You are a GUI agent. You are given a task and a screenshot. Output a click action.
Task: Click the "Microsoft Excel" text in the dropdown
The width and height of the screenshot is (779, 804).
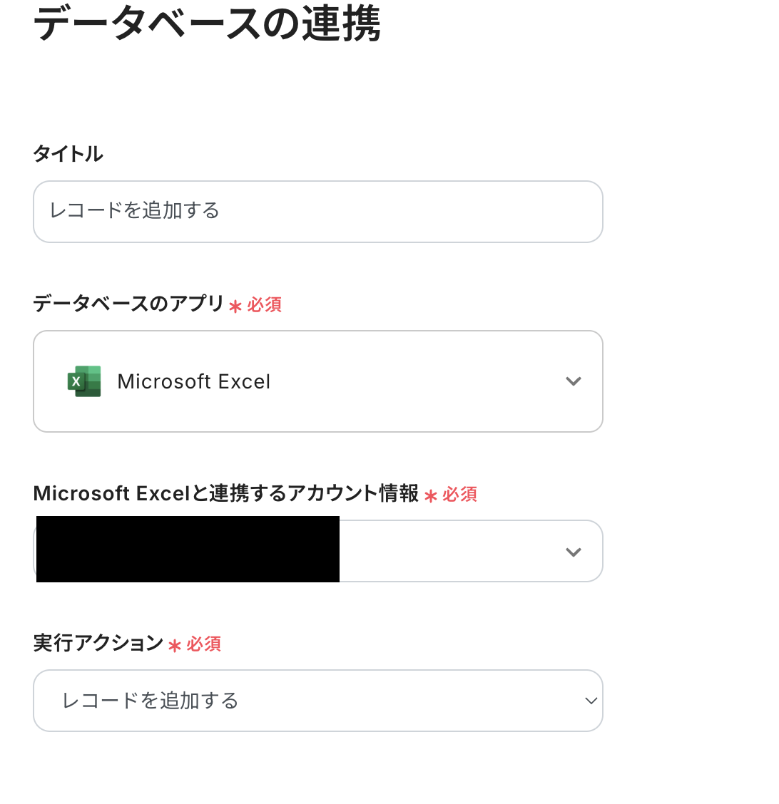click(x=194, y=382)
